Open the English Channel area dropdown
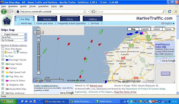Viewport: 179px width, 104px height. click(x=14, y=34)
